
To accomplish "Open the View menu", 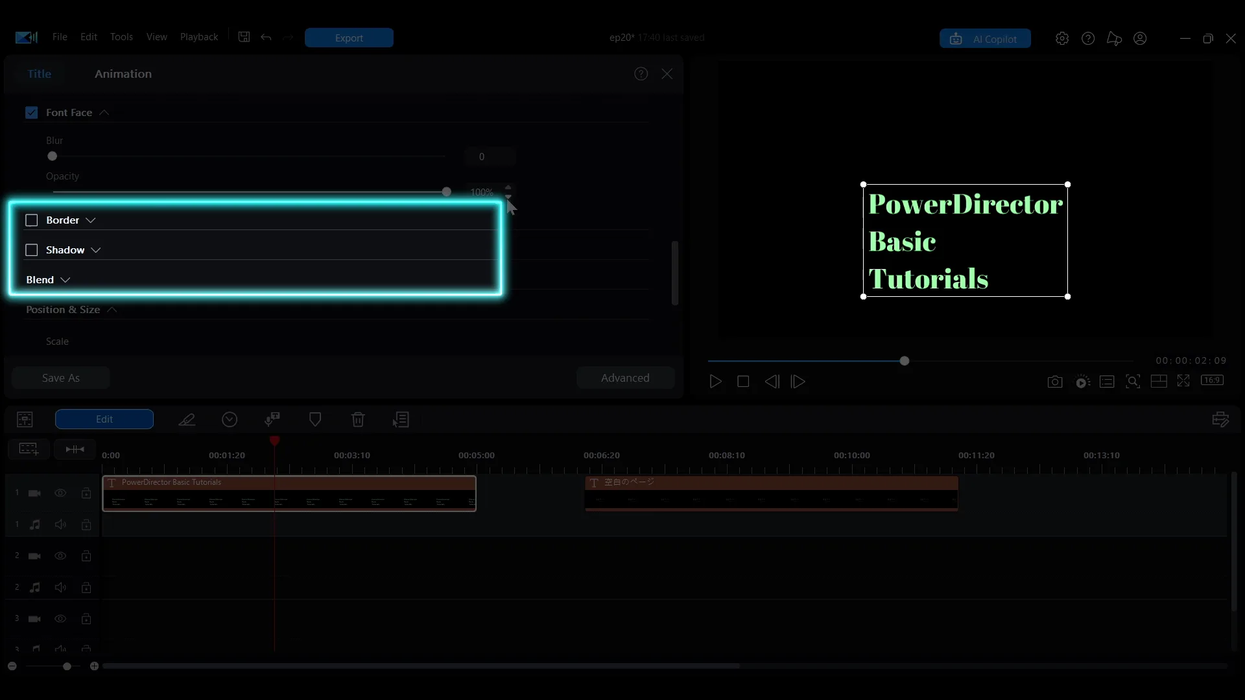I will click(x=156, y=37).
